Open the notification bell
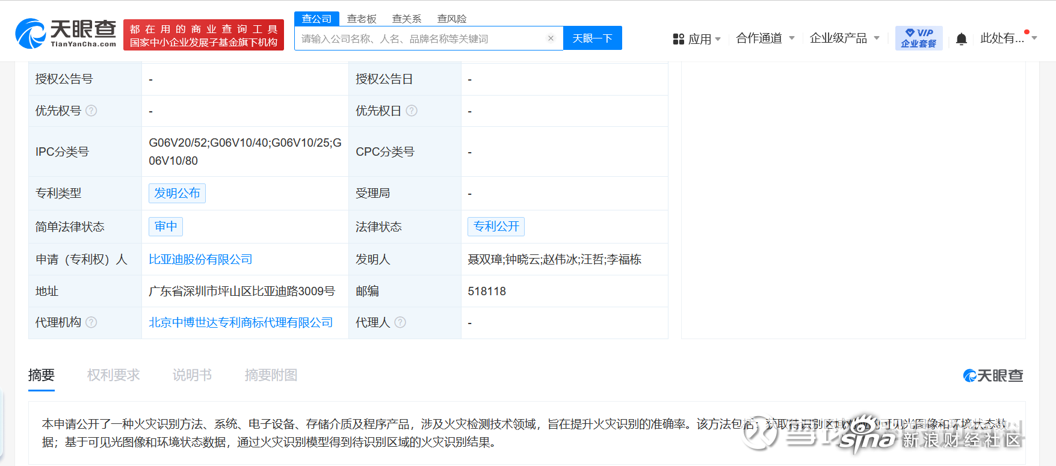The height and width of the screenshot is (466, 1056). point(962,39)
